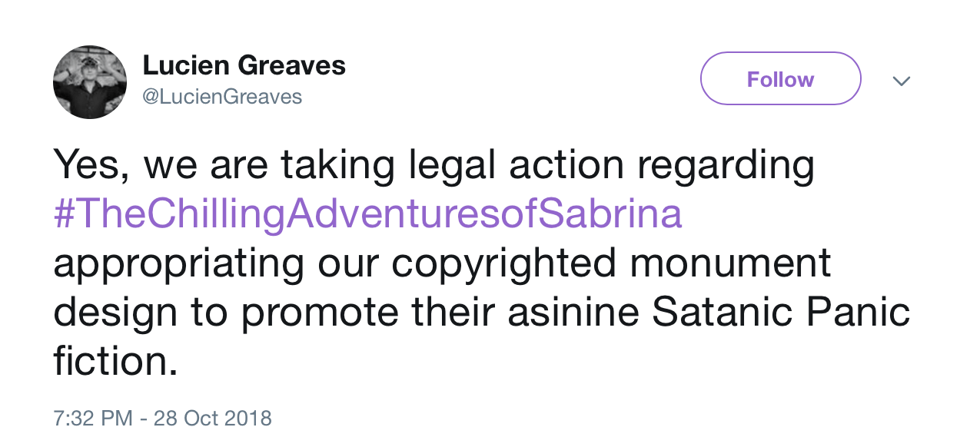Image resolution: width=970 pixels, height=447 pixels.
Task: Click the purple Follow button
Action: (x=780, y=79)
